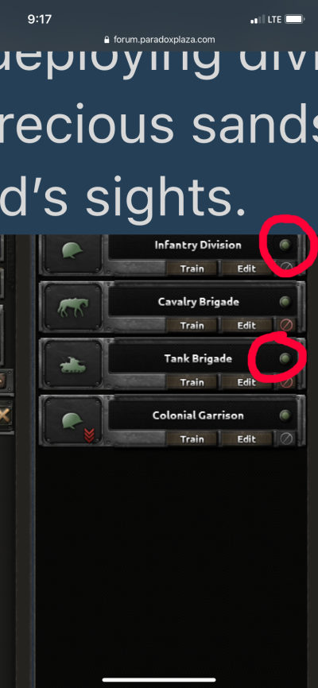Click the delete icon for Tank Brigade
The image size is (318, 688).
click(286, 382)
